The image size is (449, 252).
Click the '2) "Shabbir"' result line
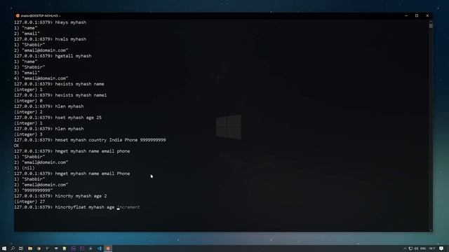pos(29,67)
